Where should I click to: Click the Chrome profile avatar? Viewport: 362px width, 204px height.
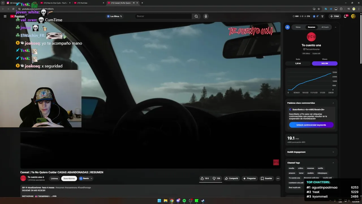point(354,9)
